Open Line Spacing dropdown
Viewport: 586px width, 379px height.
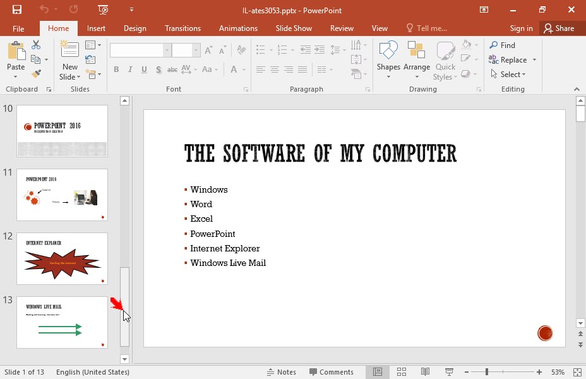coord(338,50)
